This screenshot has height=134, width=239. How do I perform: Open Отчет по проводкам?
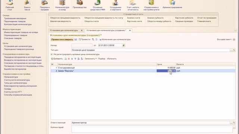pyautogui.click(x=207, y=18)
